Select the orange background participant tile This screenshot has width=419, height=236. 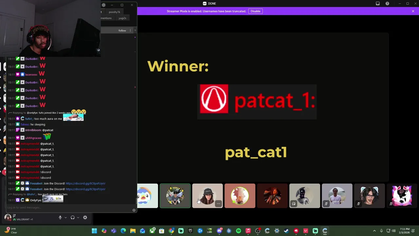(240, 196)
